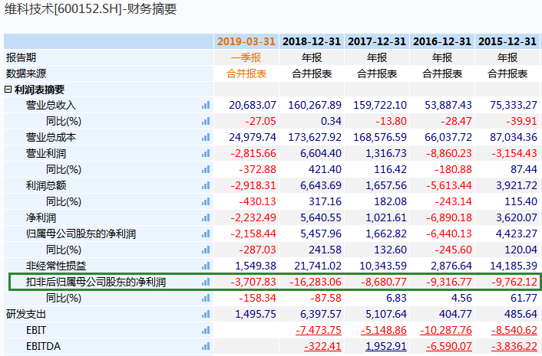Select the 一季报 report period cell
This screenshot has width=542, height=356.
pyautogui.click(x=246, y=57)
